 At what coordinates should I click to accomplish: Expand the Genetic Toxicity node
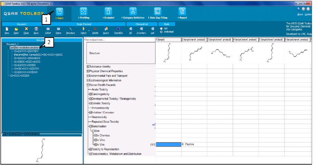tap(91, 103)
